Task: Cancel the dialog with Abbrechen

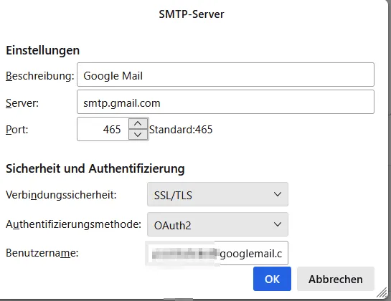Action: point(336,279)
